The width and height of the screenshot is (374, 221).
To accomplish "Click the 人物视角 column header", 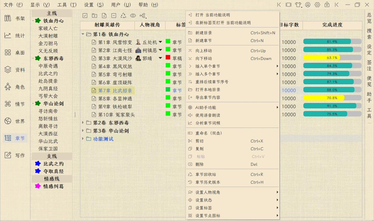I will [x=150, y=25].
